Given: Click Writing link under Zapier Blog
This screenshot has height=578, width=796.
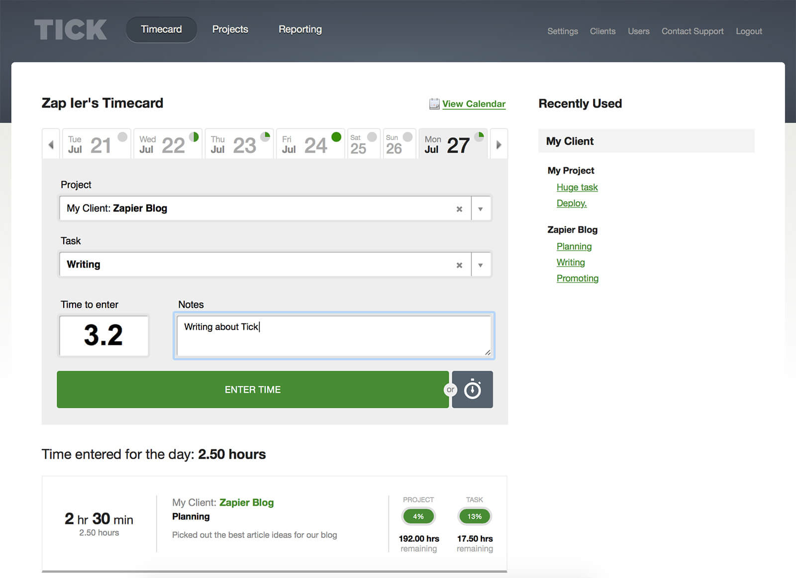Looking at the screenshot, I should [571, 263].
